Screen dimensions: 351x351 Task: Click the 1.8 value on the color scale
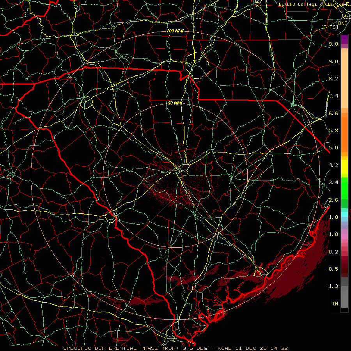click(333, 217)
